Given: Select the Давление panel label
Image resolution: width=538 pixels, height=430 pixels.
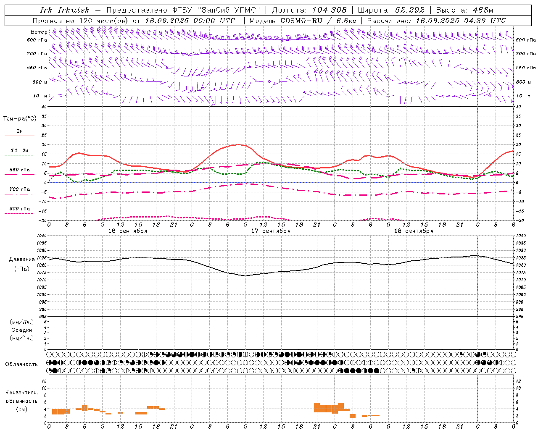Looking at the screenshot, I should [22, 260].
